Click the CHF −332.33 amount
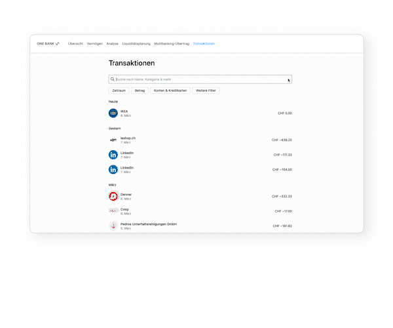This screenshot has height=328, width=393. click(282, 196)
